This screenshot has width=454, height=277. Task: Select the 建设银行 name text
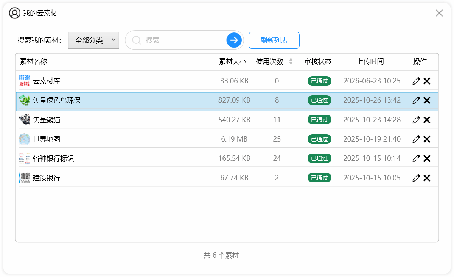click(x=47, y=178)
